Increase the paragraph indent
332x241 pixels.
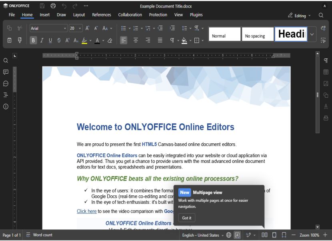[x=172, y=28]
